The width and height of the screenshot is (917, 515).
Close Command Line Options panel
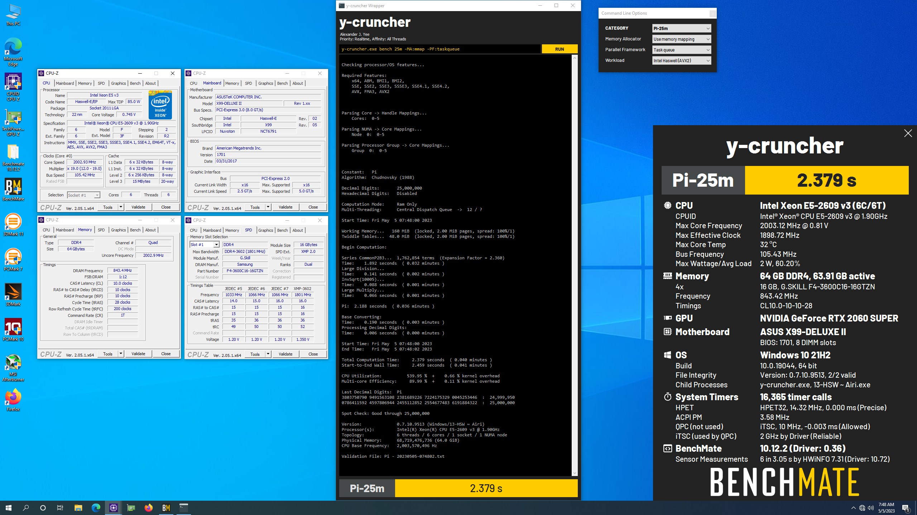point(713,14)
